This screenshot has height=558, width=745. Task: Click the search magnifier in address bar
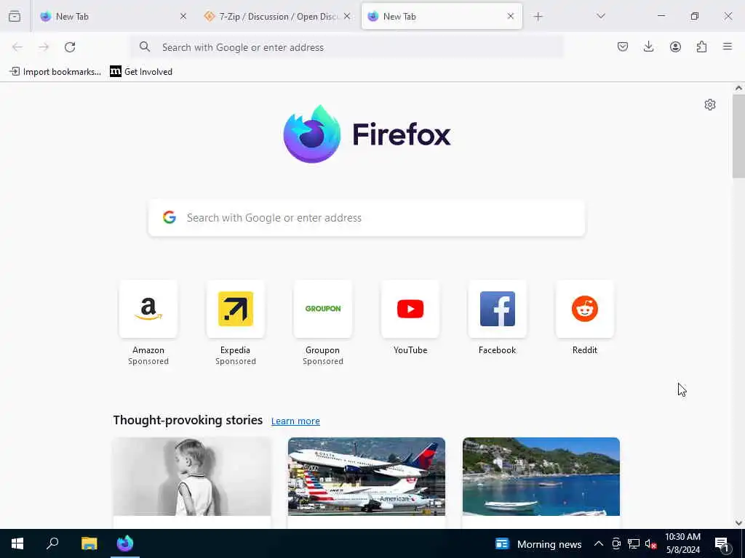pyautogui.click(x=145, y=47)
